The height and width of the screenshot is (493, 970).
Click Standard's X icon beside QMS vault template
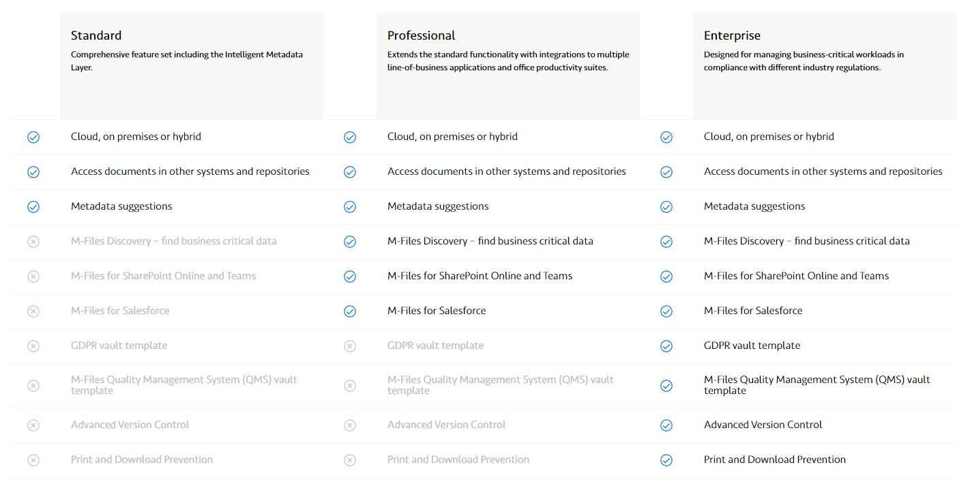coord(33,386)
